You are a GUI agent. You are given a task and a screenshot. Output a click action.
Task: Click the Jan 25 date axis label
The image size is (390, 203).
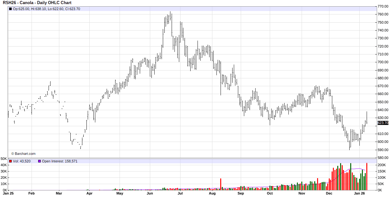pos(8,194)
